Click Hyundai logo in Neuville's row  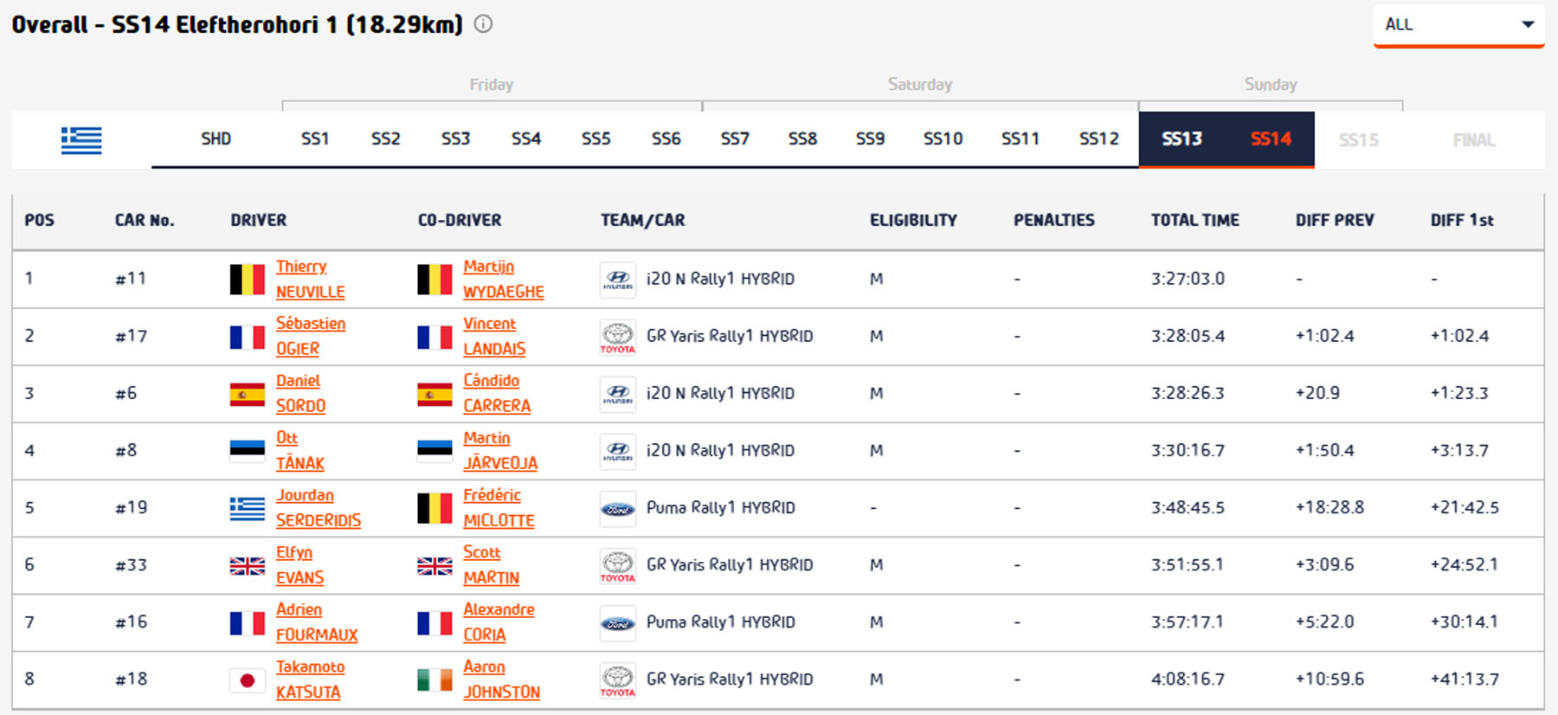618,280
